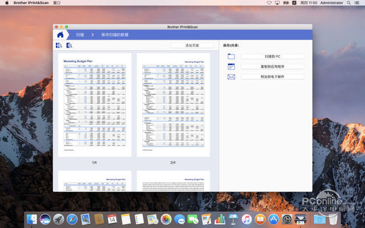
Task: Open the 窗口 menu in the menu bar
Action: click(x=56, y=3)
